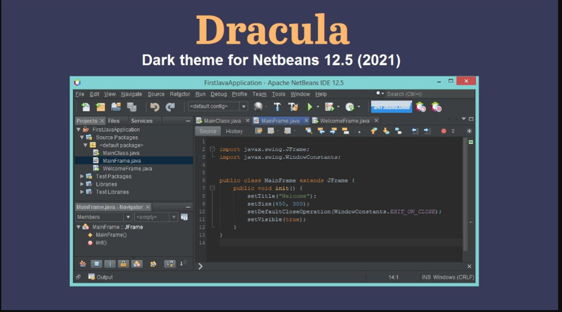Click the Source view button
The image size is (562, 312).
point(208,132)
